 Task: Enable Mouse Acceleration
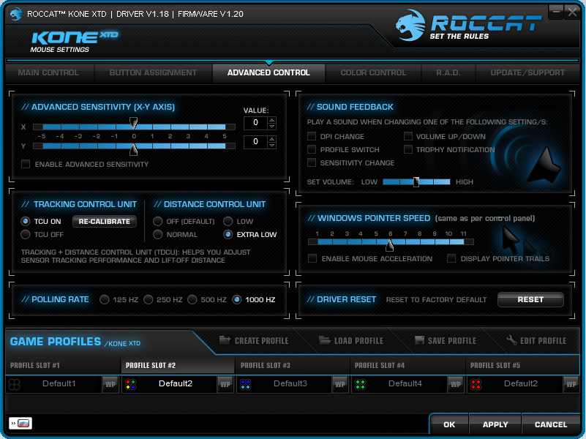tap(312, 258)
